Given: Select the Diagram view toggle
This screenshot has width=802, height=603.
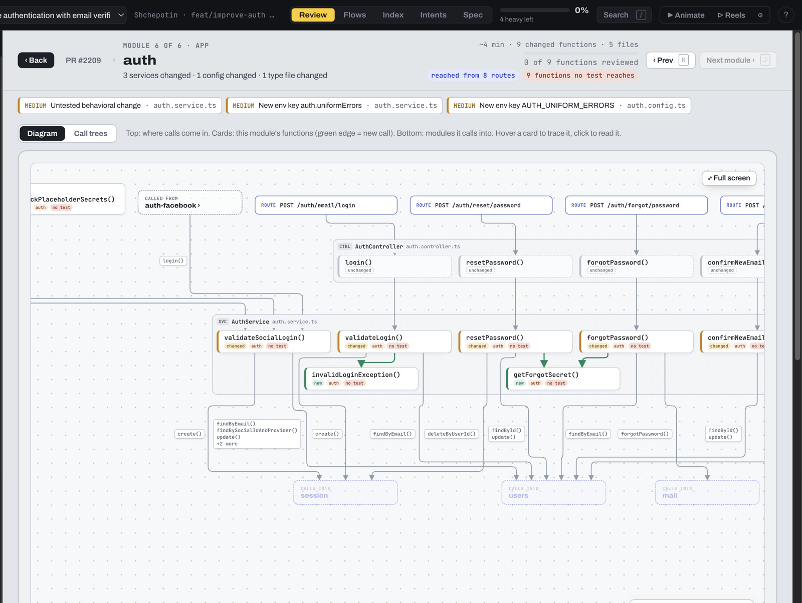Looking at the screenshot, I should (42, 133).
